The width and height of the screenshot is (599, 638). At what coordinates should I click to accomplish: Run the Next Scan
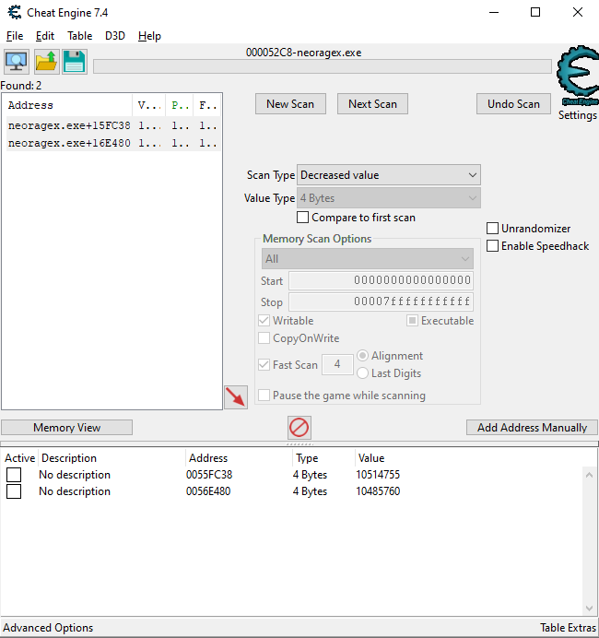(372, 104)
